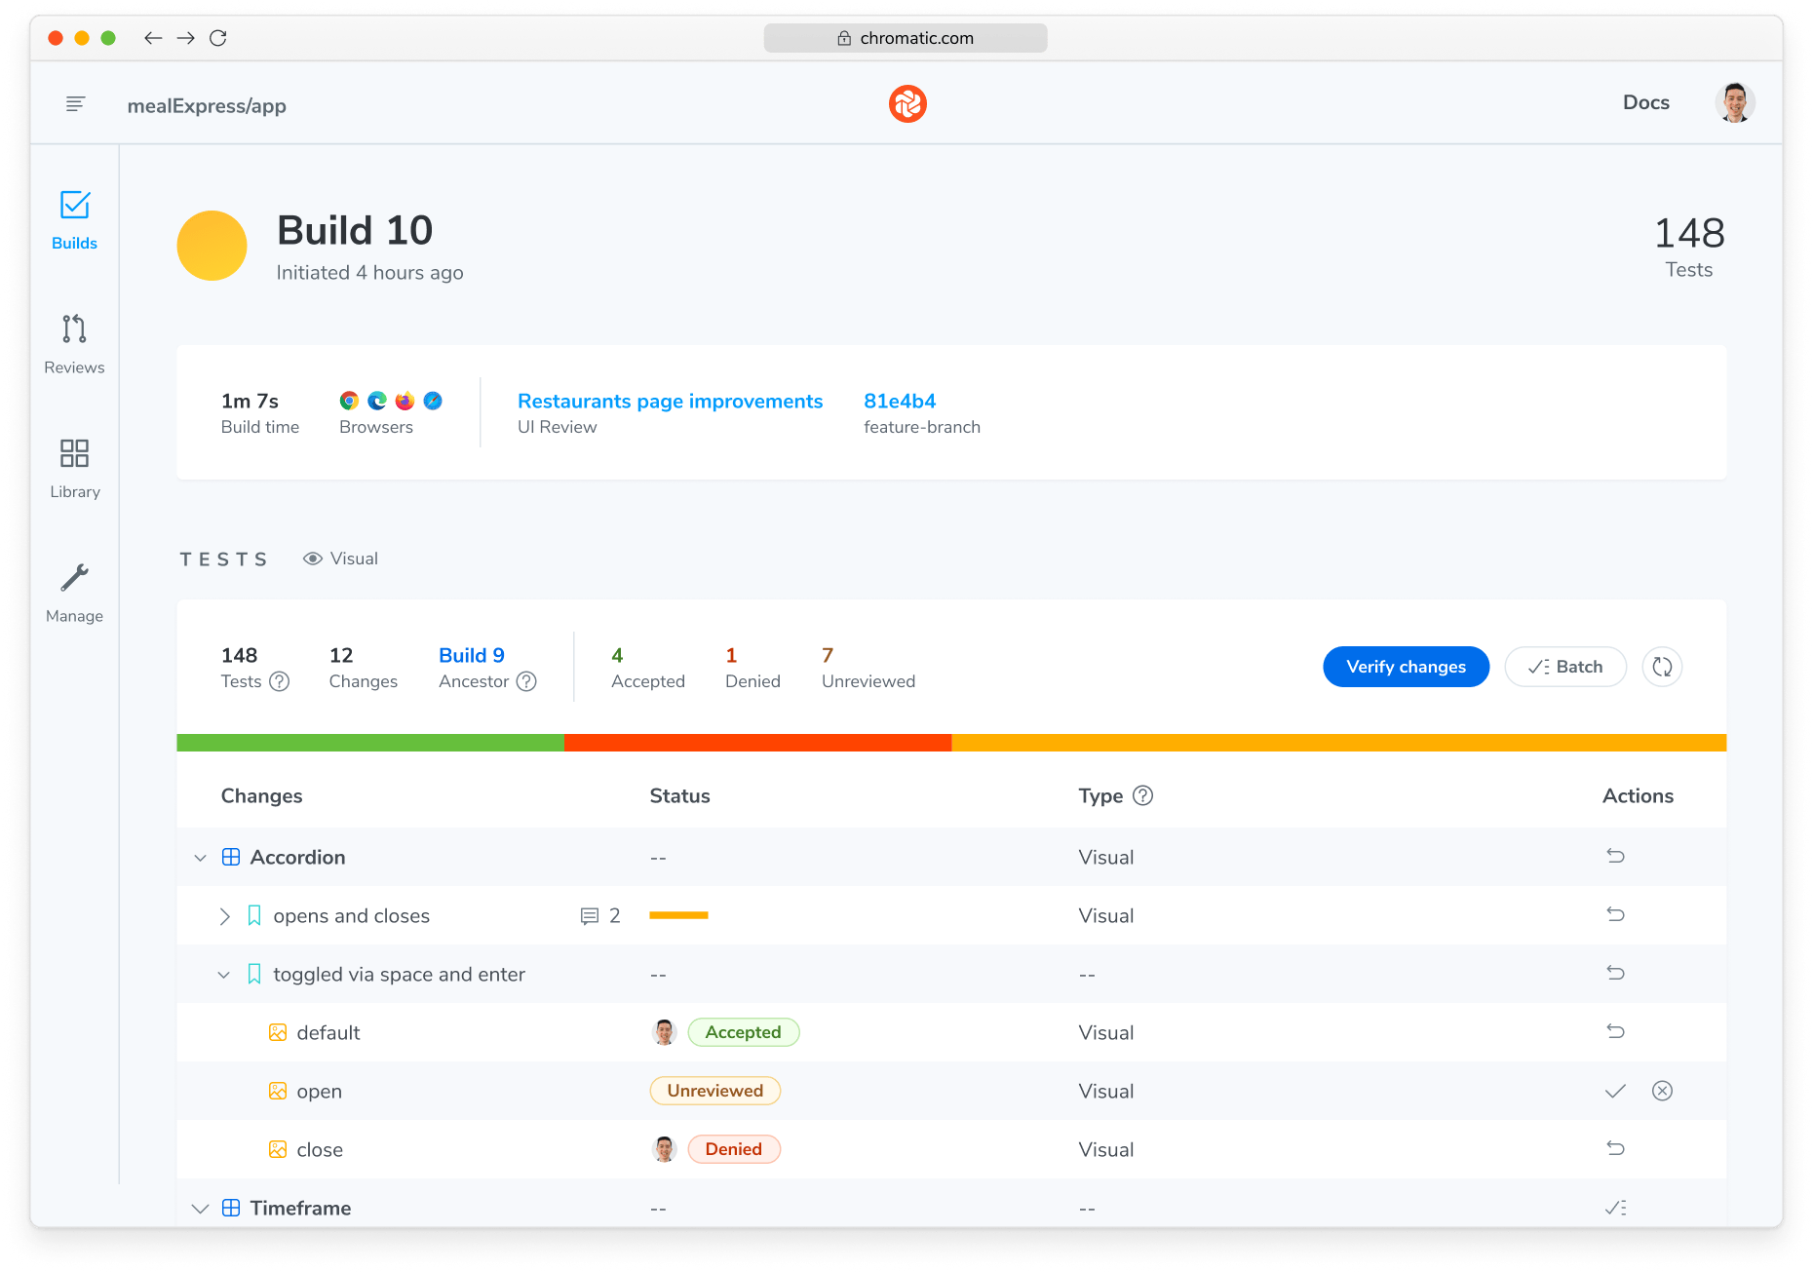Click the refresh circular-arrows button

(1662, 667)
